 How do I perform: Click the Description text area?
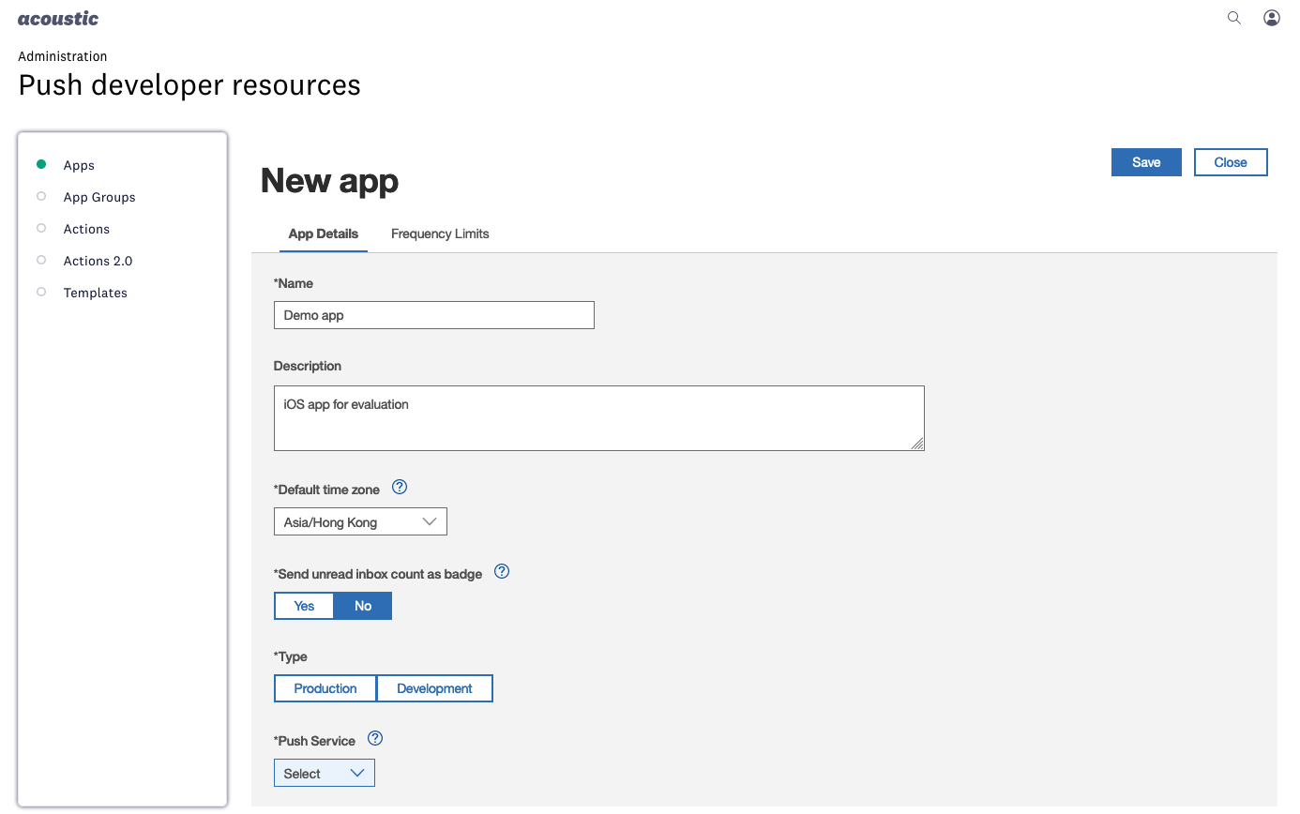click(599, 418)
